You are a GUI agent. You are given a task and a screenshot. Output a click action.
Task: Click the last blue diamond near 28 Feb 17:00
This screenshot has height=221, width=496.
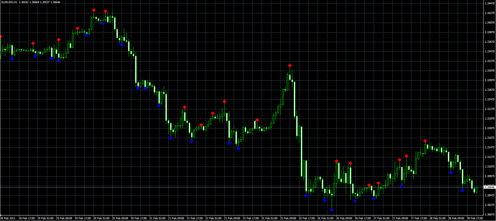tap(462, 191)
